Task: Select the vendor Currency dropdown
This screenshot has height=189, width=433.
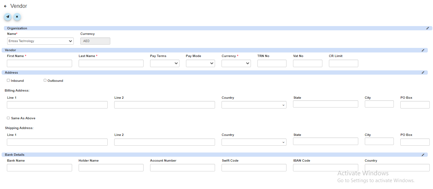Action: coord(236,64)
